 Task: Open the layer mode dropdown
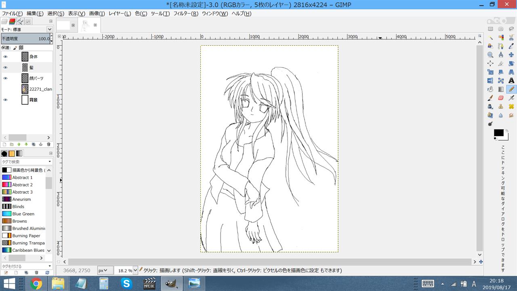coord(50,29)
